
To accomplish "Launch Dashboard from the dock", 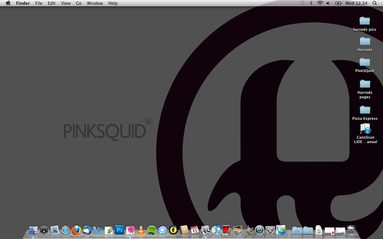I will [x=44, y=230].
